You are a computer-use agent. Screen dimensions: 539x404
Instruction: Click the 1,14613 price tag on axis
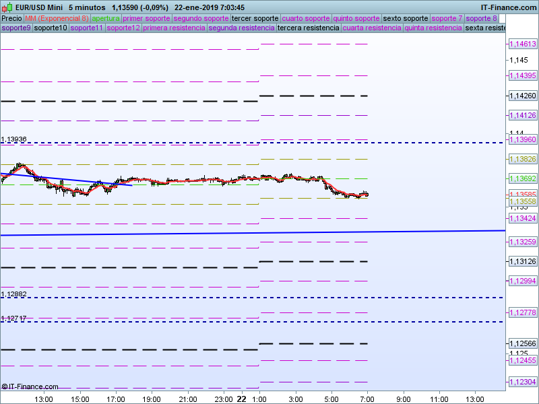522,44
